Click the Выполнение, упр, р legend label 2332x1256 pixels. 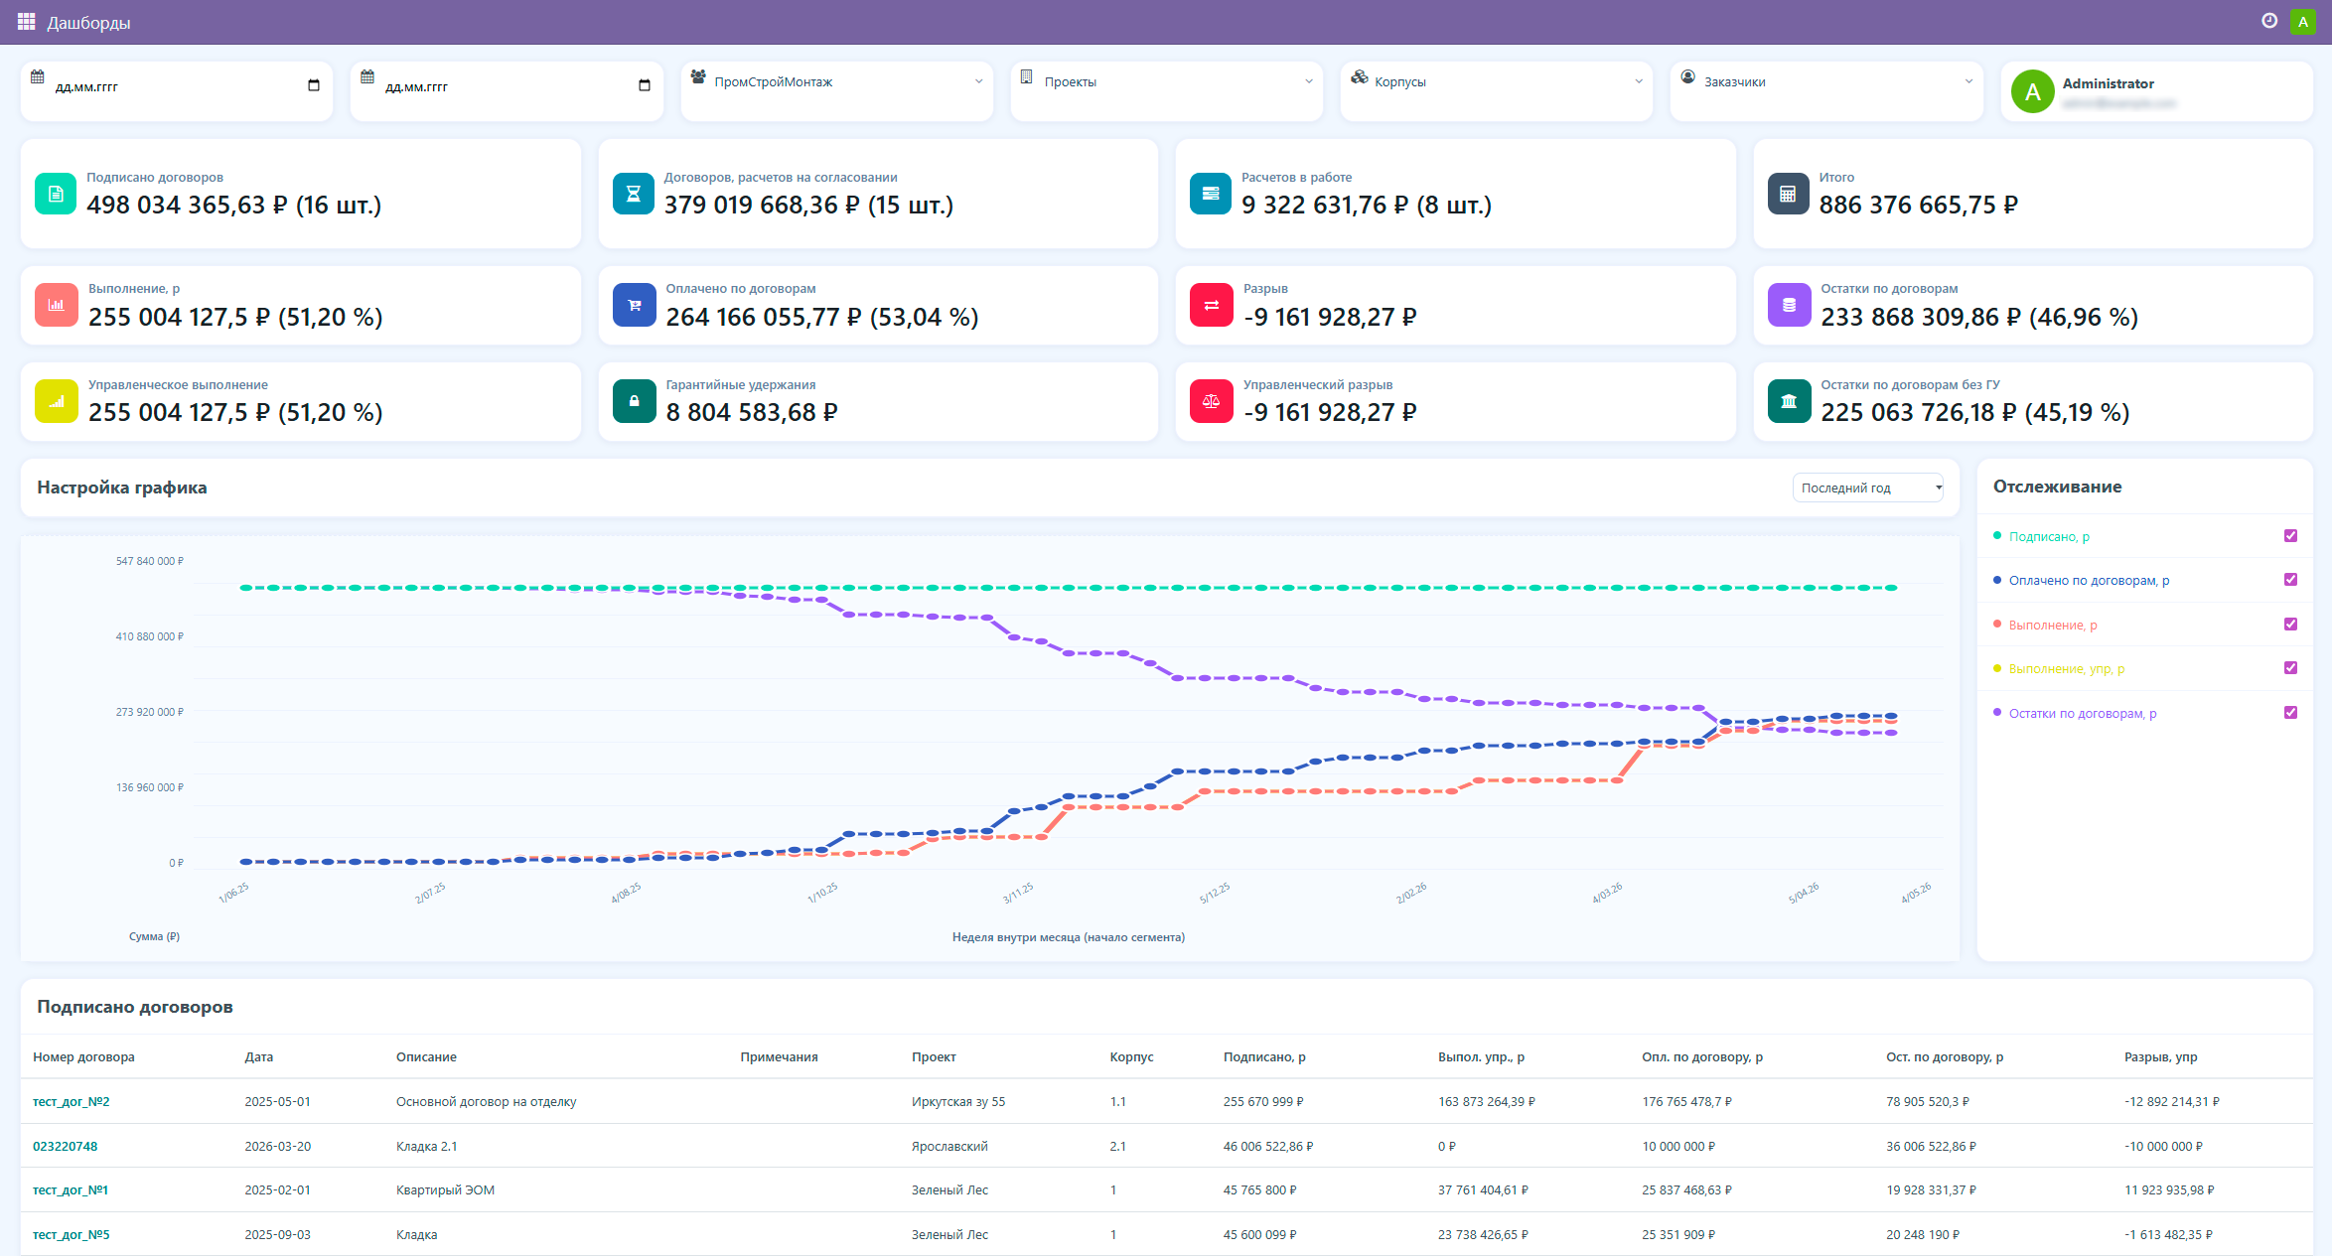[x=2067, y=668]
